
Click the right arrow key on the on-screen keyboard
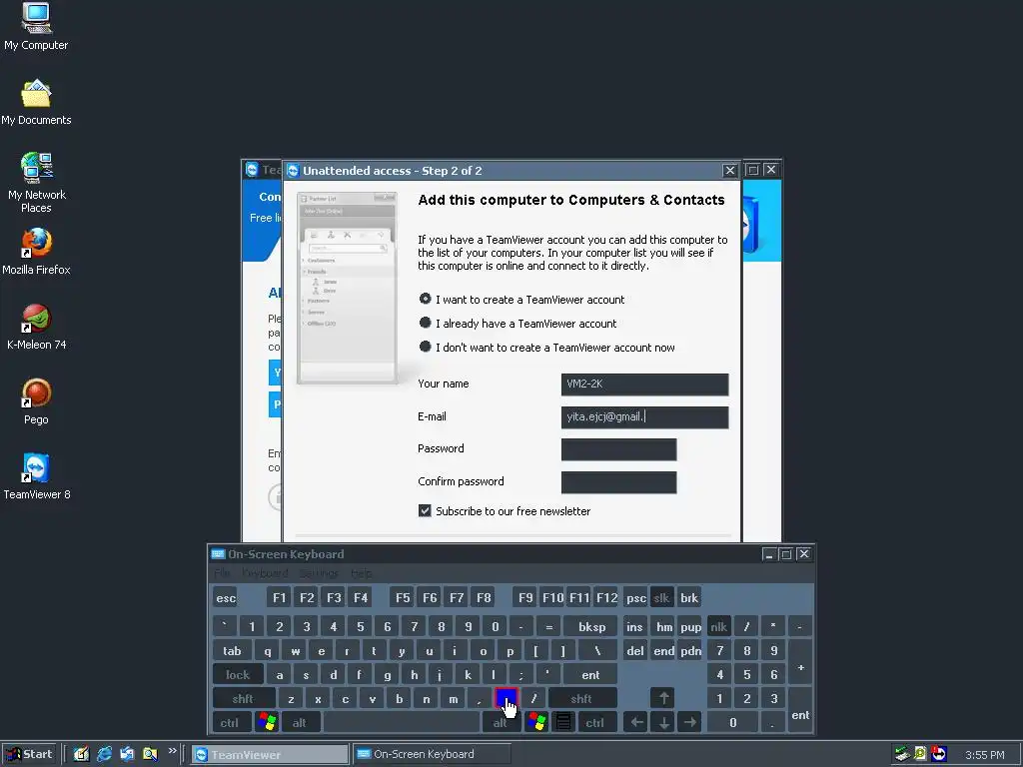coord(690,722)
